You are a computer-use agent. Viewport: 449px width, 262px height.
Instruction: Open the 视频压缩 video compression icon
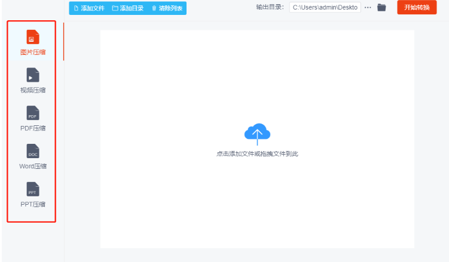click(33, 75)
